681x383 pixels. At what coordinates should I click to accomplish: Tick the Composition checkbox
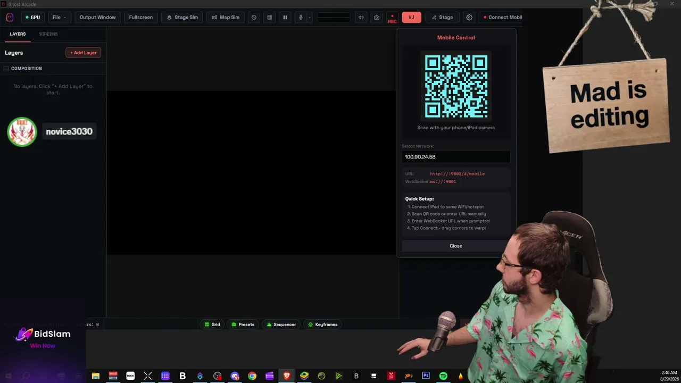pyautogui.click(x=6, y=69)
